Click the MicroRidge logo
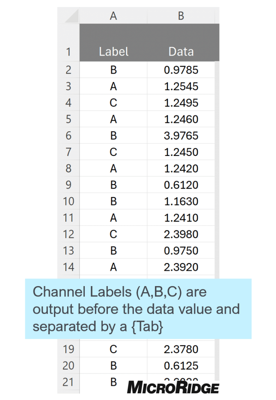Screen dimensions: 276x400 [x=173, y=387]
